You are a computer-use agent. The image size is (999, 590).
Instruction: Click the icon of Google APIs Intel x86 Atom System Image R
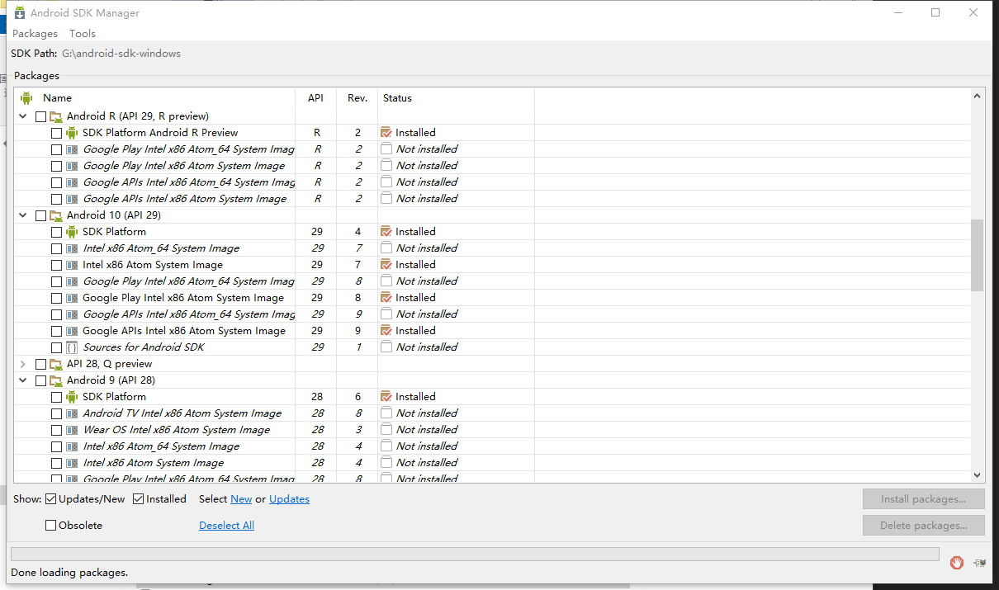[72, 199]
